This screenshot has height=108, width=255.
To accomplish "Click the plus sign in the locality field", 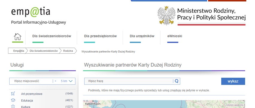I will [x=55, y=81].
